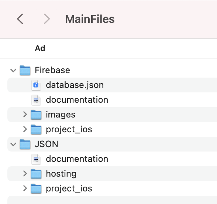Select the database.json file name
This screenshot has height=204, width=217.
pos(75,85)
